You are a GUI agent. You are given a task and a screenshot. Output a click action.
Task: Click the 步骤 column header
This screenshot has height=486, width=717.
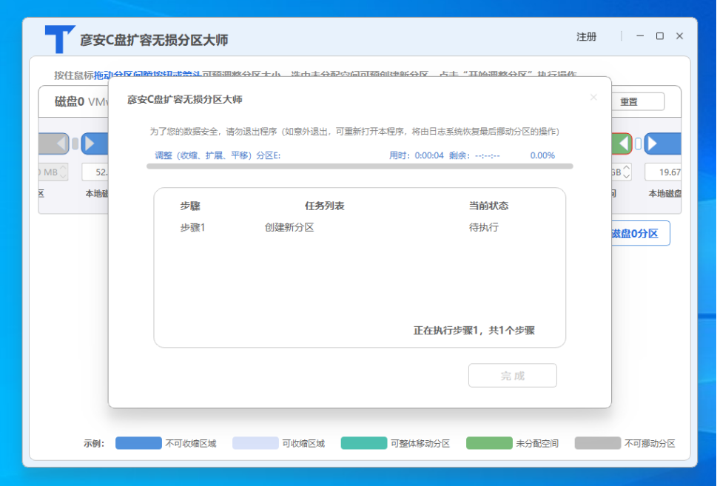189,206
